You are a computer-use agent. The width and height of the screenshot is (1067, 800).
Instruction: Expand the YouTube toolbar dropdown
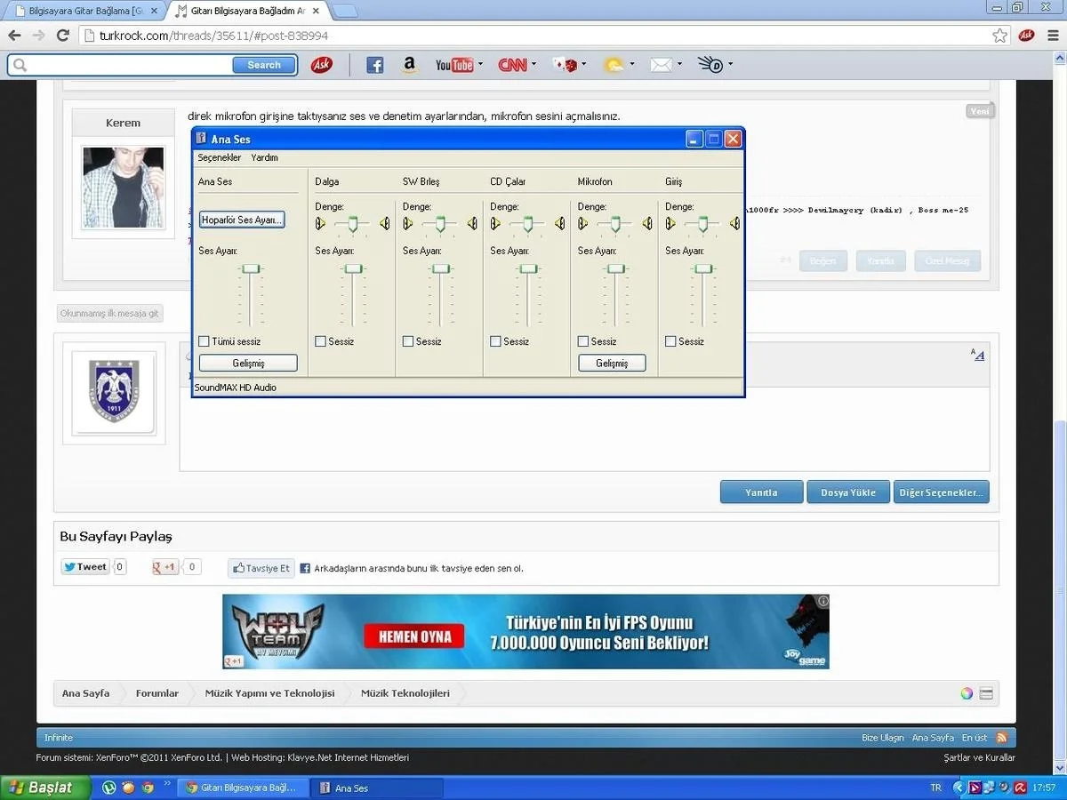480,65
